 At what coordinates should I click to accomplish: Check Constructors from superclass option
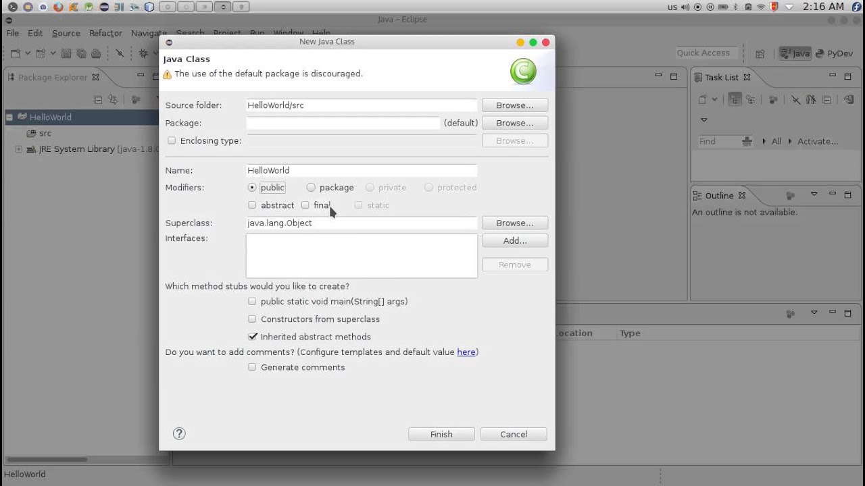pos(252,319)
